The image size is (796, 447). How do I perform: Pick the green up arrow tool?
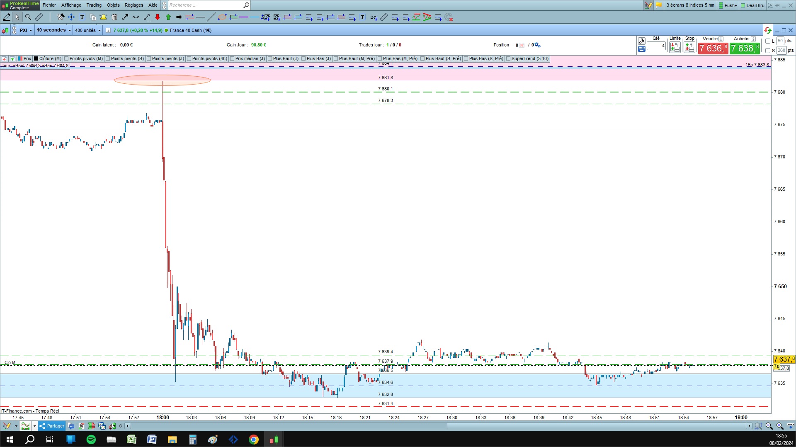pyautogui.click(x=168, y=17)
